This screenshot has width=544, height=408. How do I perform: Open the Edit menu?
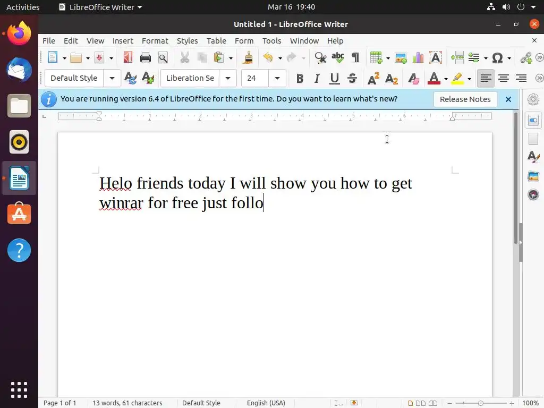71,40
